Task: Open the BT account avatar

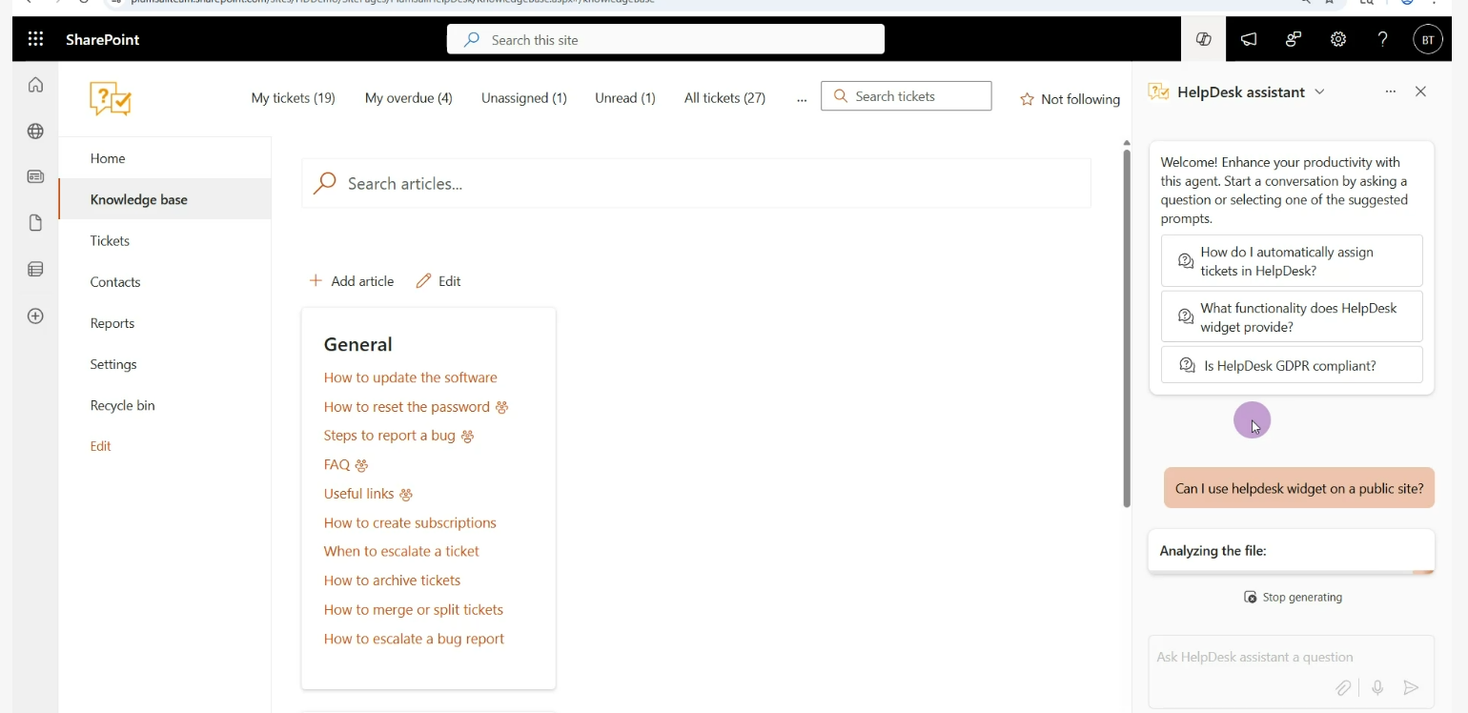Action: tap(1427, 39)
